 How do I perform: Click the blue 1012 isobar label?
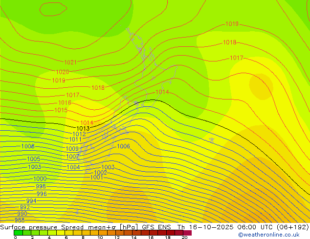(79, 134)
